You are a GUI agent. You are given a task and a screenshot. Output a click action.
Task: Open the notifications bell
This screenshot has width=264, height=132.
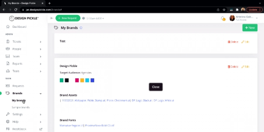click(x=223, y=18)
